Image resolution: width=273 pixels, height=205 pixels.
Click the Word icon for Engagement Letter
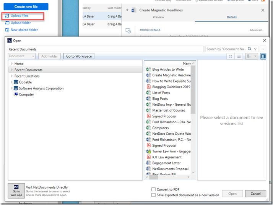click(148, 163)
